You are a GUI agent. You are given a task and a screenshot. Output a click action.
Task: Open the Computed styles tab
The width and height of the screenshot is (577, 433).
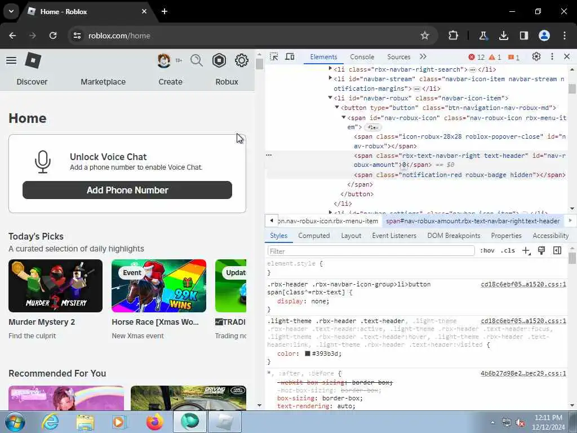point(314,236)
